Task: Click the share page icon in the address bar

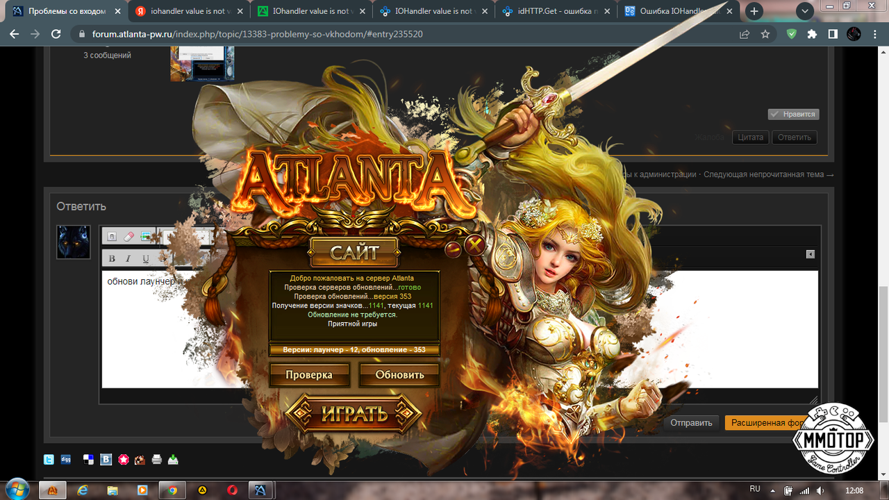Action: tap(745, 34)
